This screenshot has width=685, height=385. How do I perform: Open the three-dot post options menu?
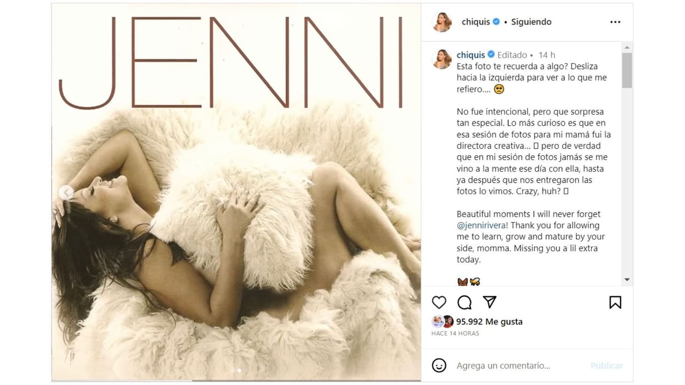click(x=615, y=21)
